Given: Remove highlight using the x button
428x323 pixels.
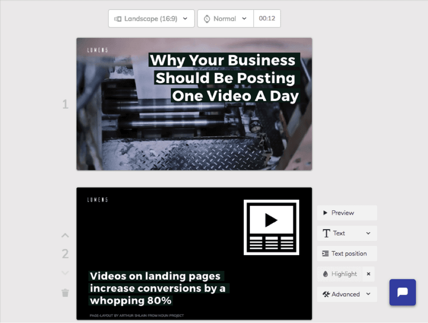Looking at the screenshot, I should [x=368, y=274].
